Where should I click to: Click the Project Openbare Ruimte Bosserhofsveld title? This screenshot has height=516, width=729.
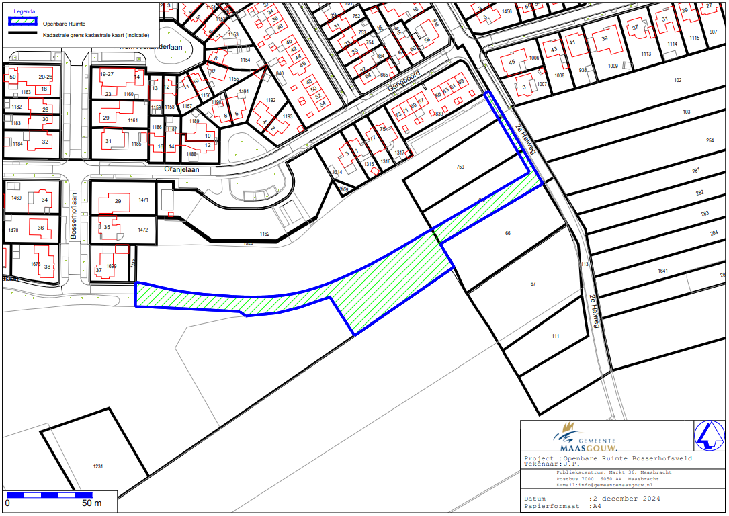pos(607,458)
